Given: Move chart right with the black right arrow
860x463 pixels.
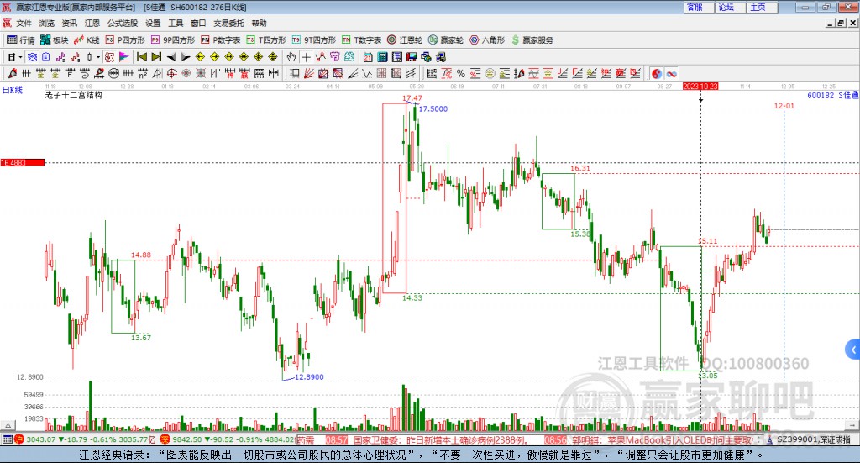Looking at the screenshot, I should pos(186,57).
